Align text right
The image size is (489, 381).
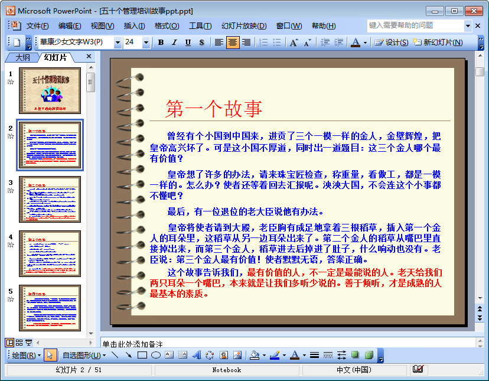pos(246,43)
